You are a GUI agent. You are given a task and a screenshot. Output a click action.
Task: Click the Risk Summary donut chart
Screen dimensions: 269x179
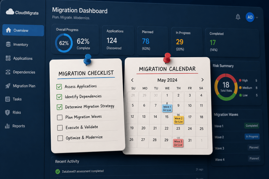click(226, 87)
